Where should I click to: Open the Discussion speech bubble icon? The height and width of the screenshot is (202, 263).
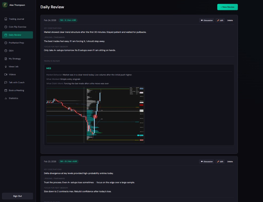(x=201, y=20)
